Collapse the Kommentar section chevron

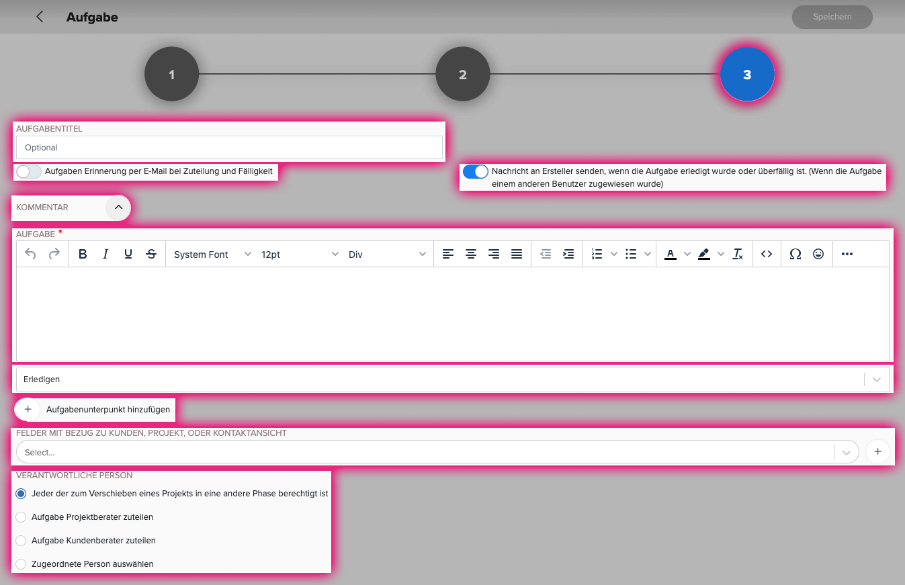118,208
